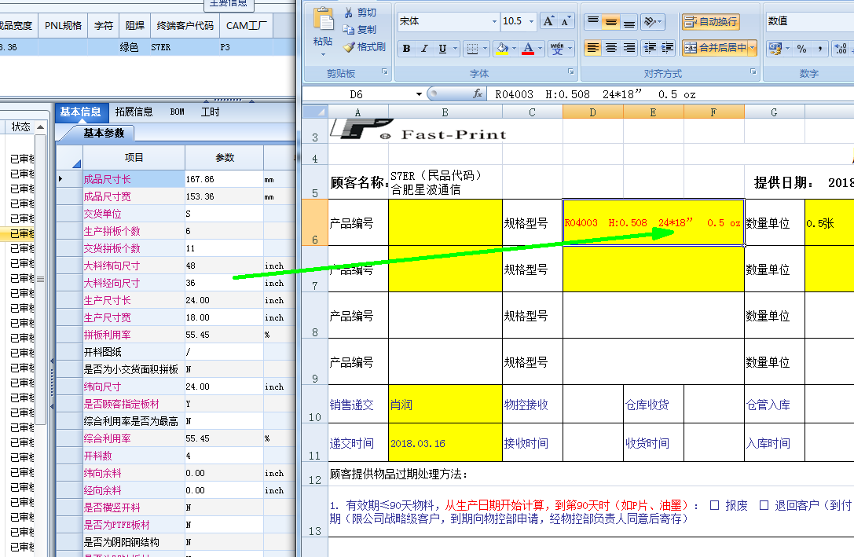The height and width of the screenshot is (557, 854).
Task: Apply top vertical alignment
Action: (592, 21)
